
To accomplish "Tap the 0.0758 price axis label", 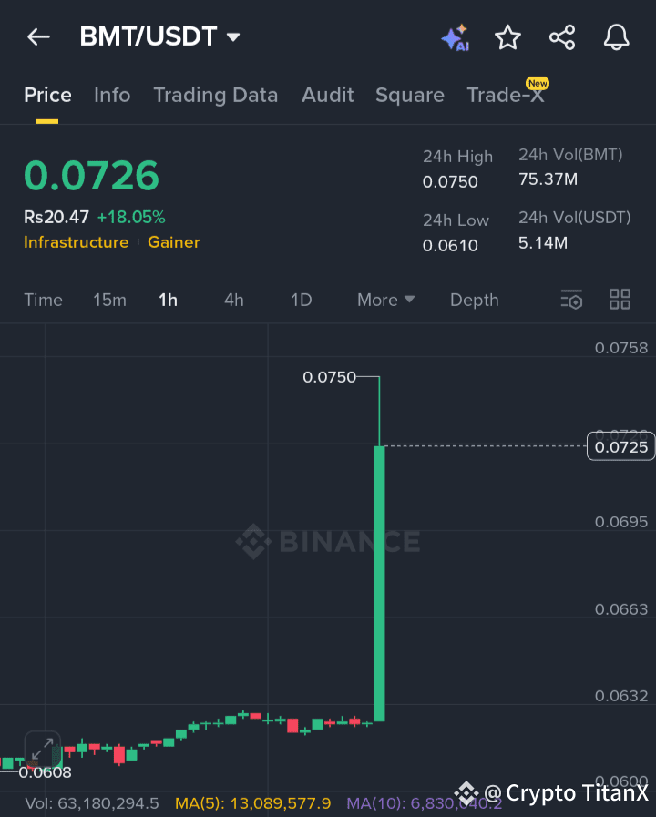I will 621,348.
